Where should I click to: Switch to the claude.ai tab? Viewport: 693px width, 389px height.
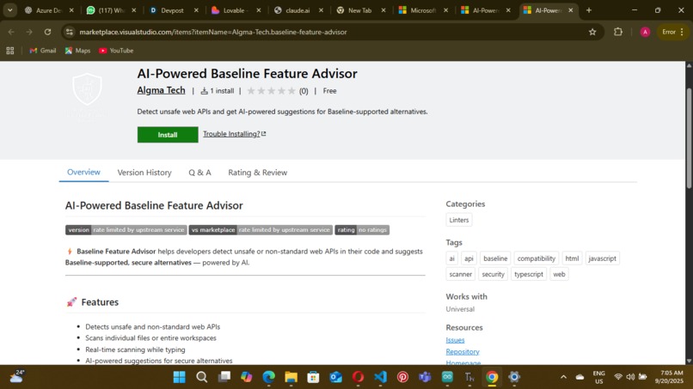(297, 10)
